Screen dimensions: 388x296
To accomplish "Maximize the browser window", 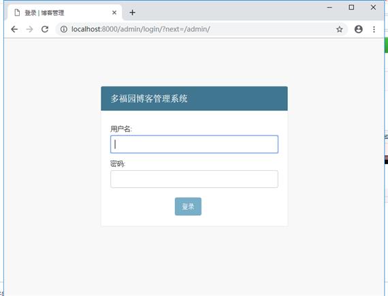I will [351, 7].
